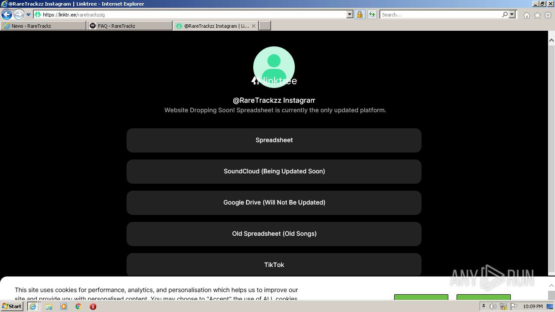Viewport: 555px width, 312px height.
Task: Close the @RareTrackzz Instagram tab
Action: (x=254, y=26)
